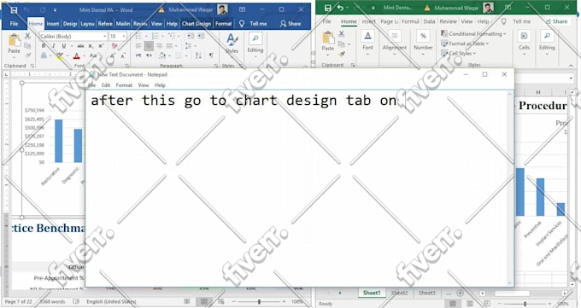Apply bold formatting in Word
The width and height of the screenshot is (581, 308).
tap(44, 46)
